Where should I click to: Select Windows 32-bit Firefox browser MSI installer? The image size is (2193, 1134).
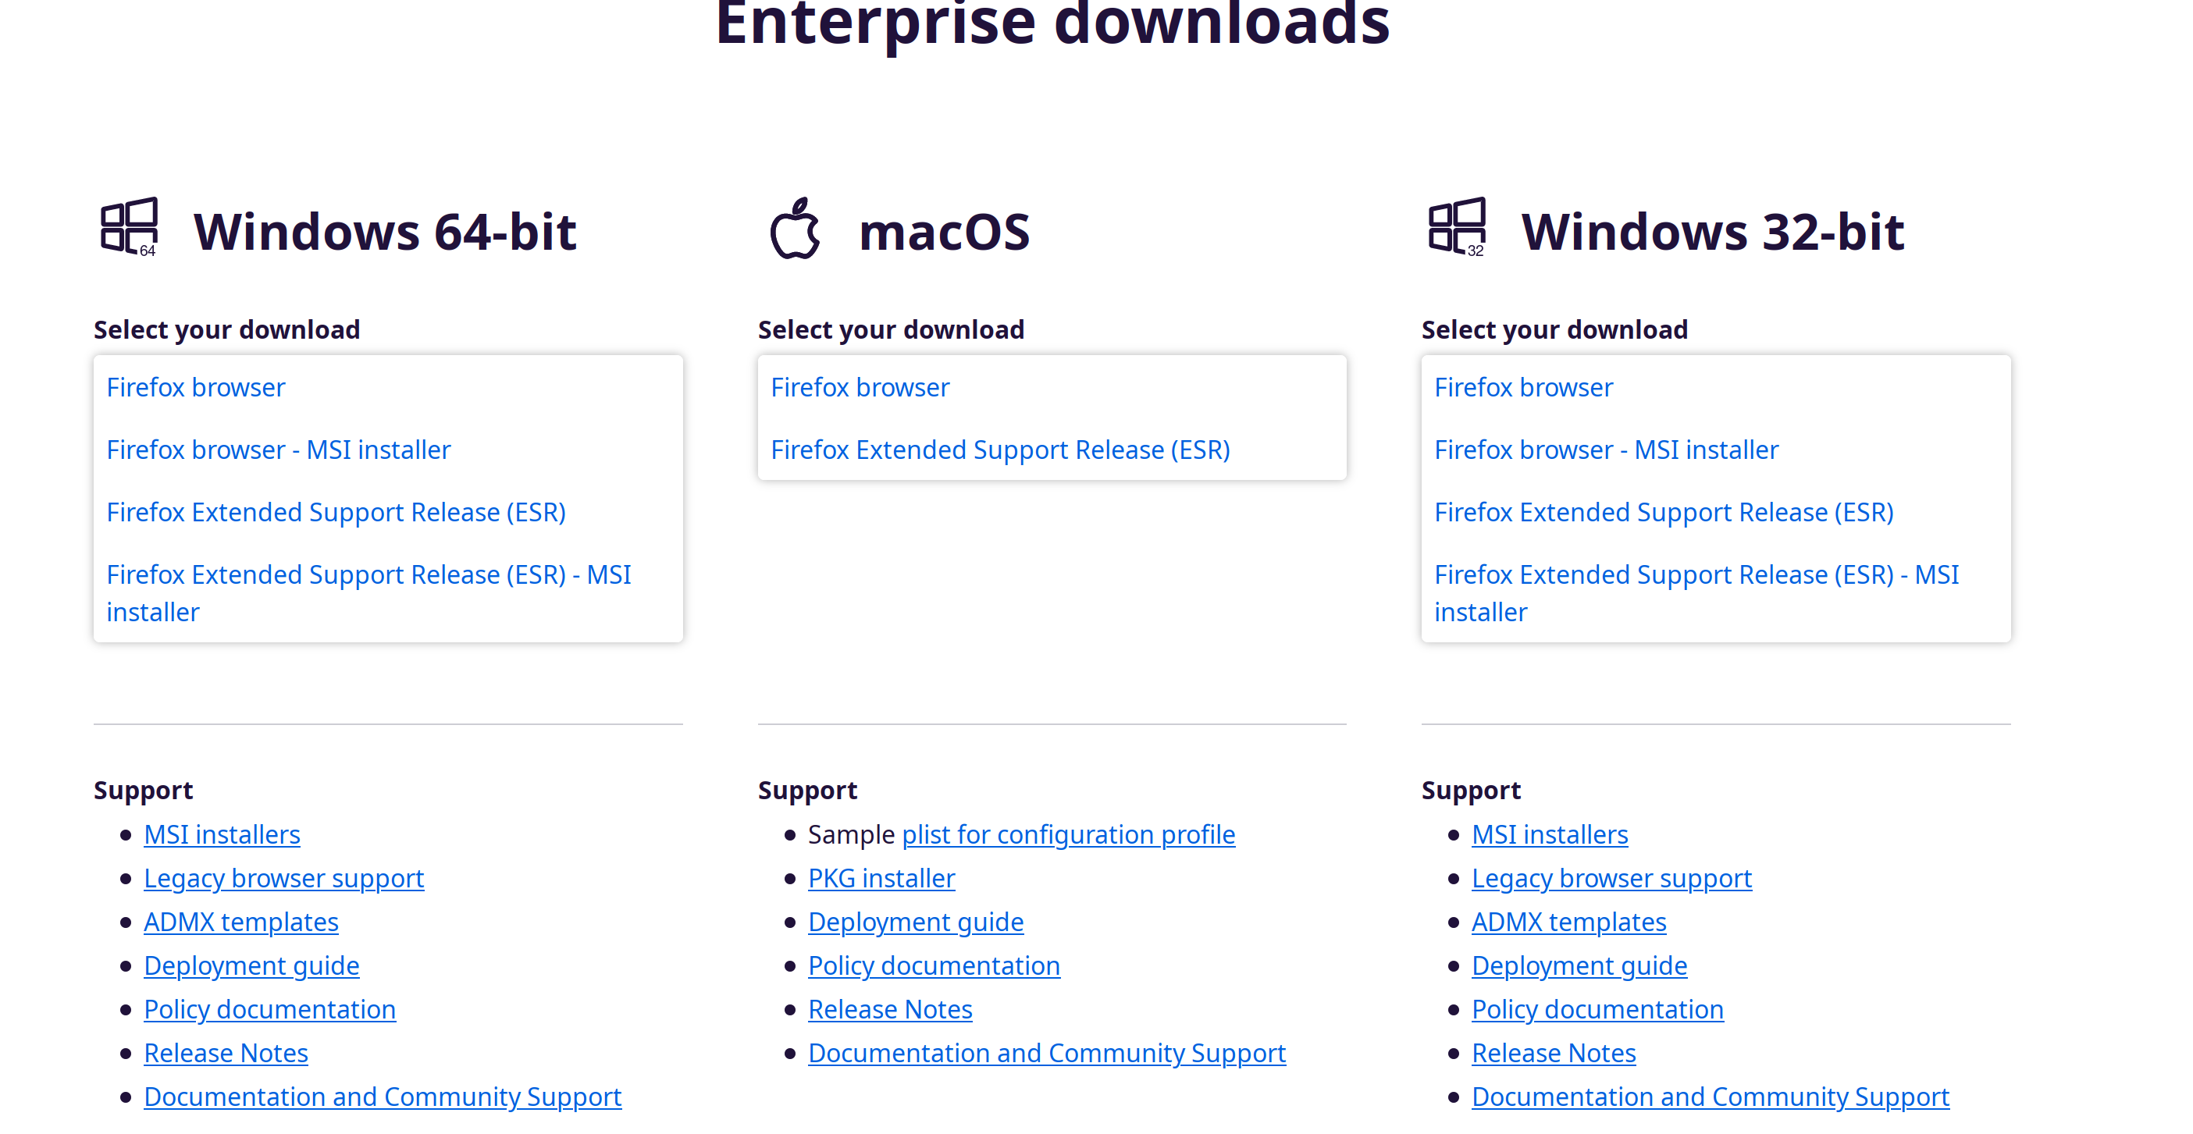click(1606, 450)
